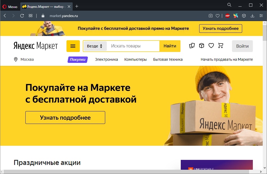
Task: Open the Электроника category
Action: (107, 59)
